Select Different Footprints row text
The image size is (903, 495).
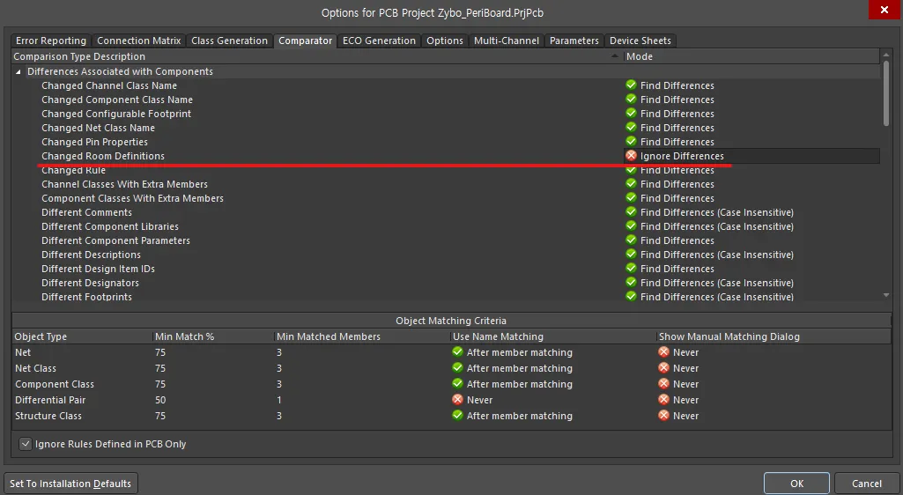tap(86, 297)
